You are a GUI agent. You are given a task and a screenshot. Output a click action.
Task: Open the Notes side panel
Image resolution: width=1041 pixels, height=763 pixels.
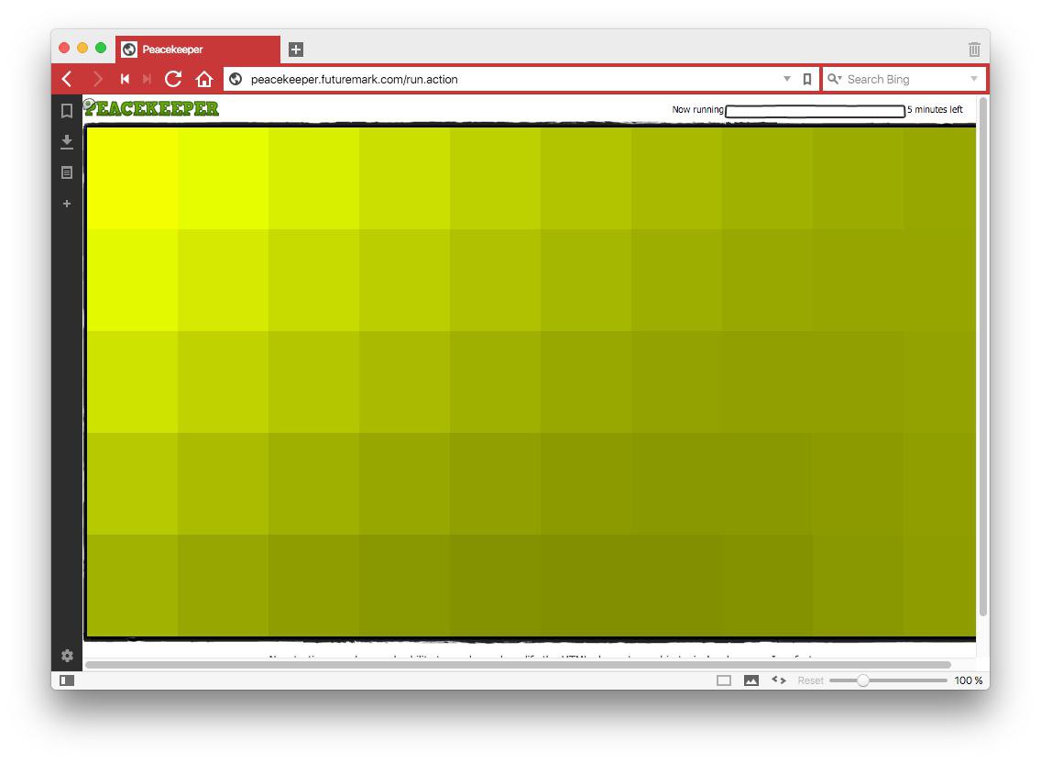[66, 172]
